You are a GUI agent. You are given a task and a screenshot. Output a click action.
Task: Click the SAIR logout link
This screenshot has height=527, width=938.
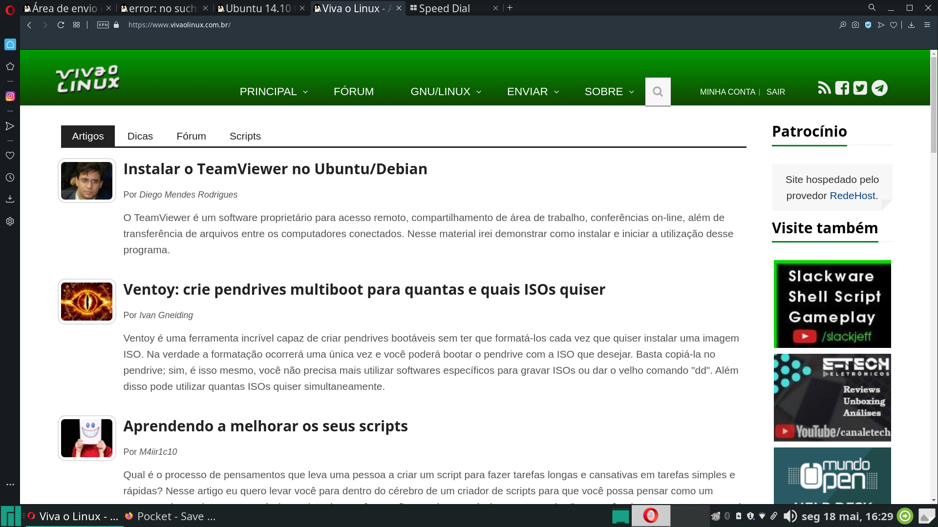click(x=776, y=92)
